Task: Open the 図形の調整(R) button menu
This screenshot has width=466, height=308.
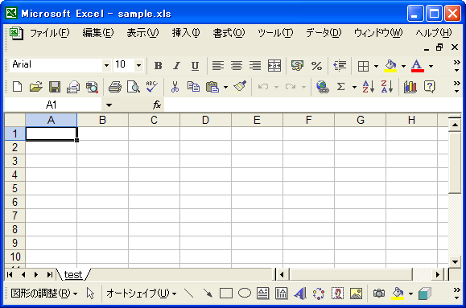Action: (x=44, y=294)
